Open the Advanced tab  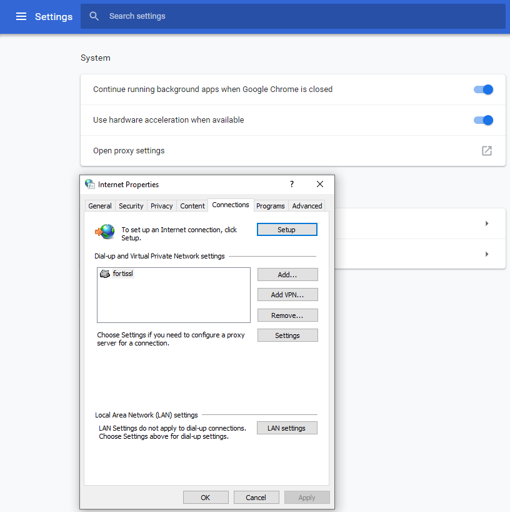click(x=307, y=205)
